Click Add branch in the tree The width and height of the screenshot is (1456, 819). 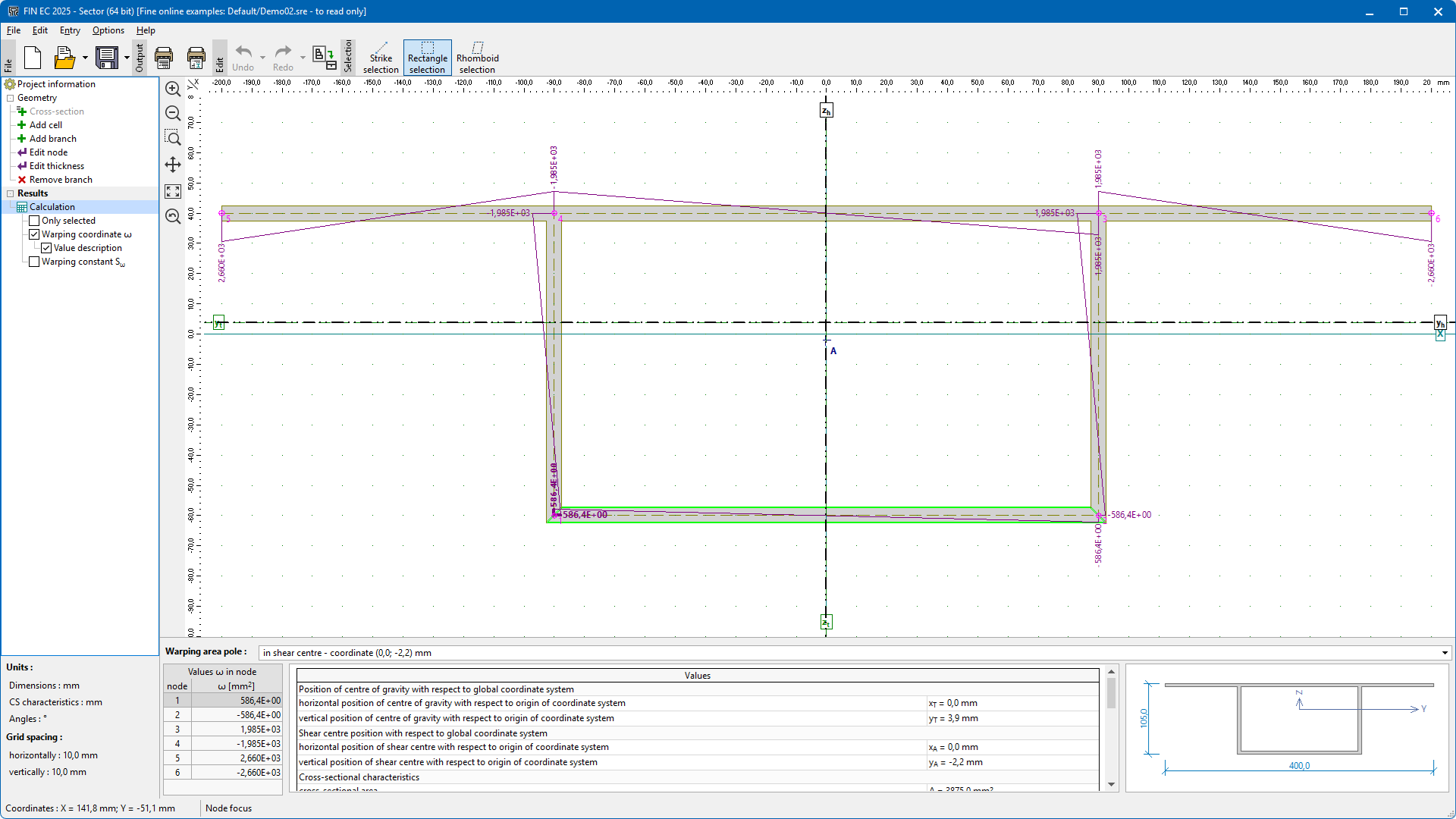[52, 139]
